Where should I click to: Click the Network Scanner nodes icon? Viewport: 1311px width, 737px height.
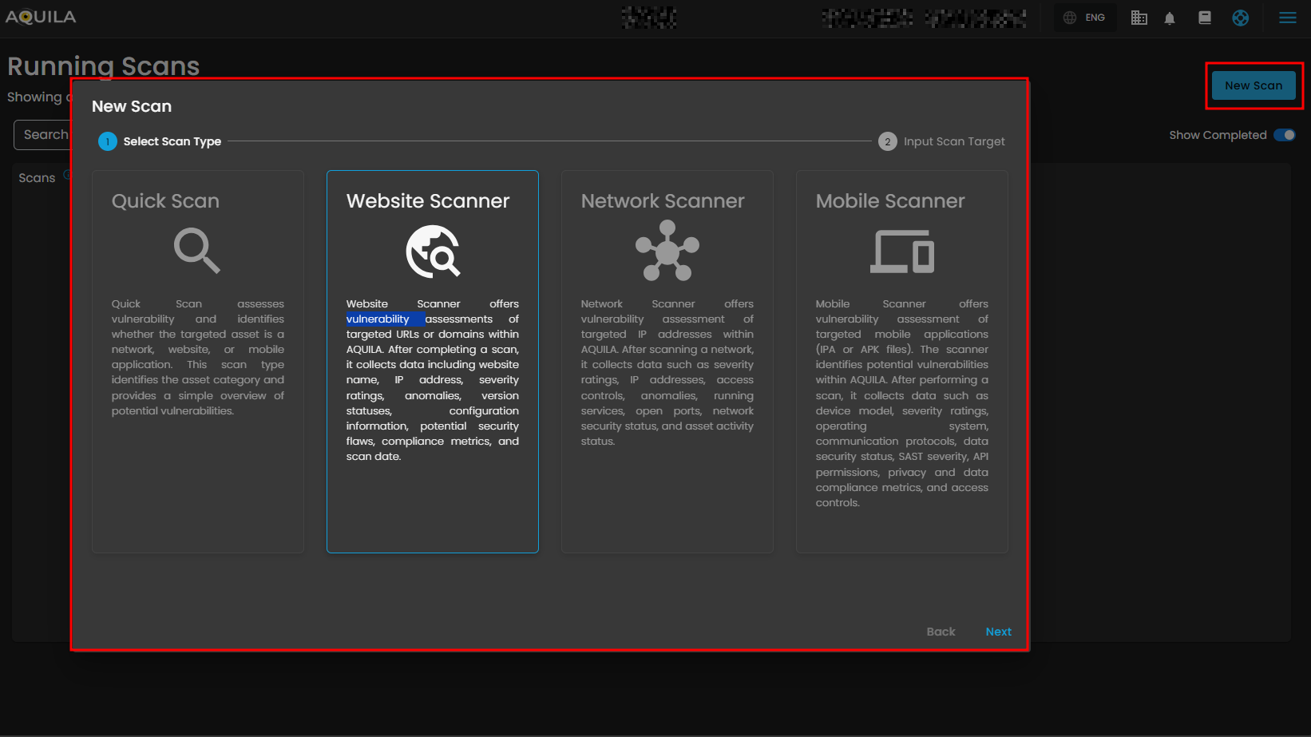667,251
